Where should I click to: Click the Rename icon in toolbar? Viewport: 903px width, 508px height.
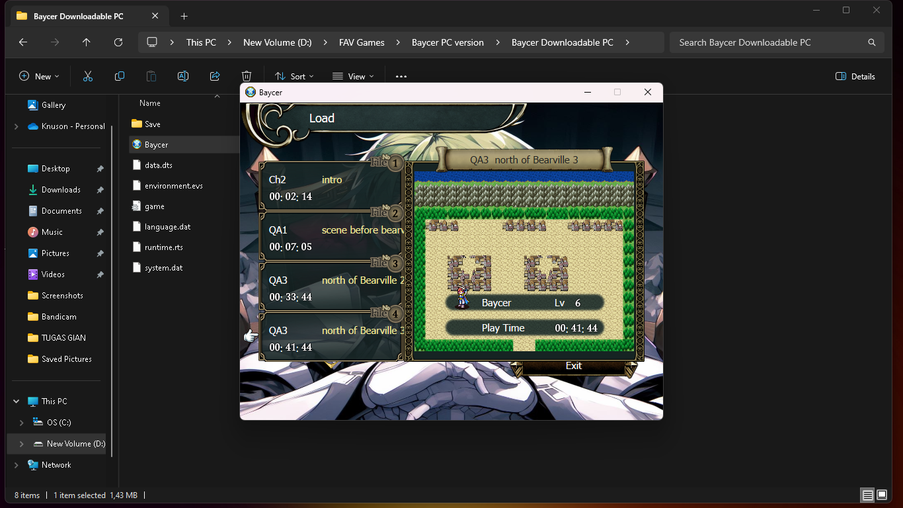pyautogui.click(x=183, y=76)
